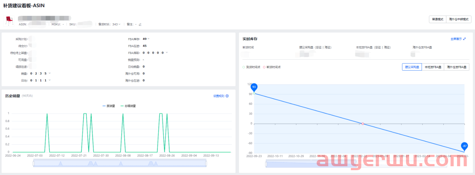Image resolution: width=475 pixels, height=175 pixels.
Task: Select the 建议采购量 chart tab
Action: [x=412, y=67]
